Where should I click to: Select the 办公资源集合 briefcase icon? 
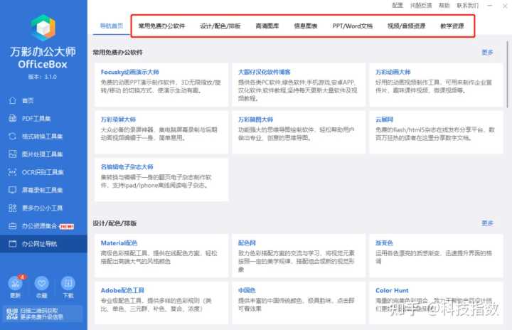[x=12, y=225]
